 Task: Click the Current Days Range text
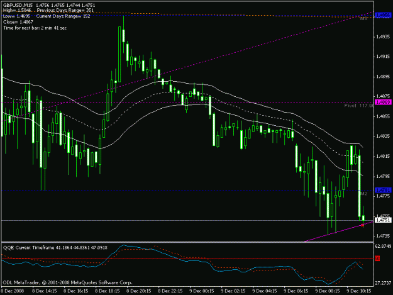tap(63, 16)
